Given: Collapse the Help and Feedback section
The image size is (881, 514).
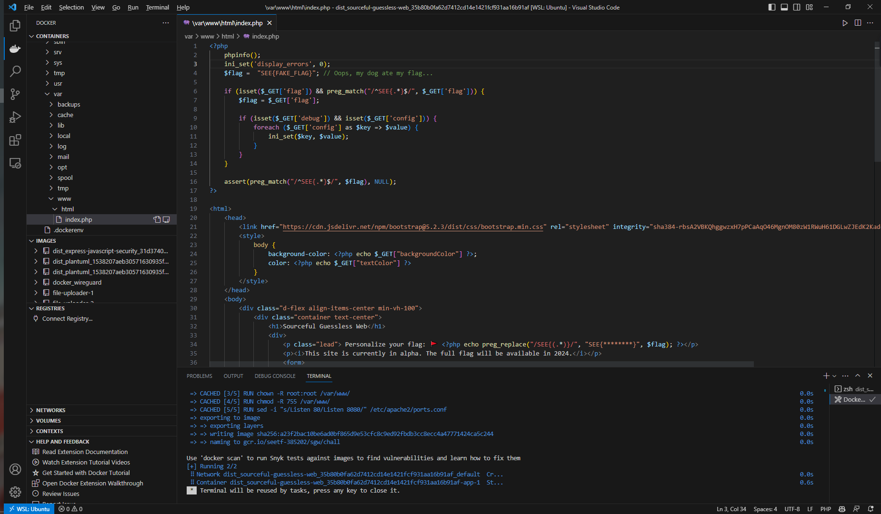Looking at the screenshot, I should coord(101,442).
